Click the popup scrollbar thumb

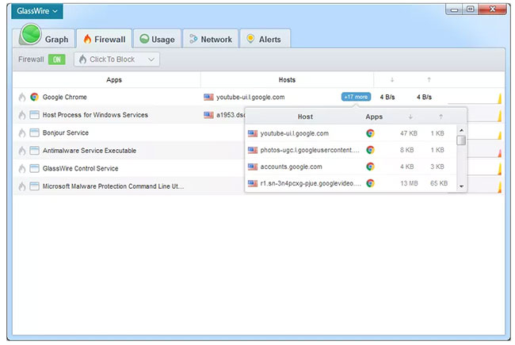pos(461,140)
